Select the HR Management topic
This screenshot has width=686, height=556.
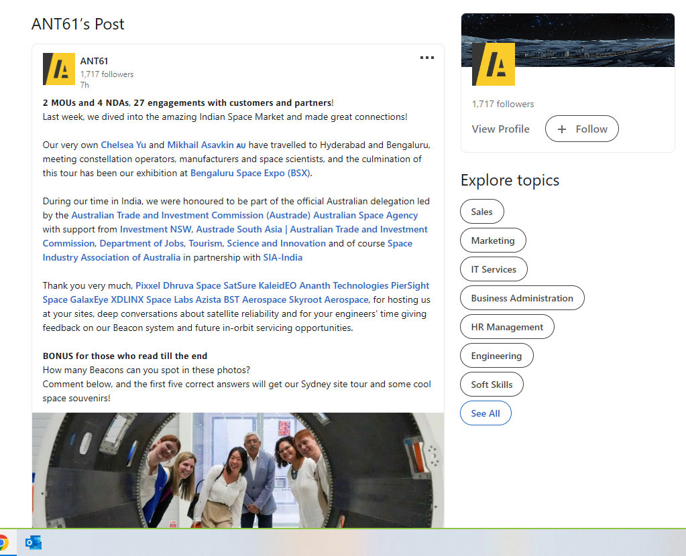pyautogui.click(x=507, y=327)
